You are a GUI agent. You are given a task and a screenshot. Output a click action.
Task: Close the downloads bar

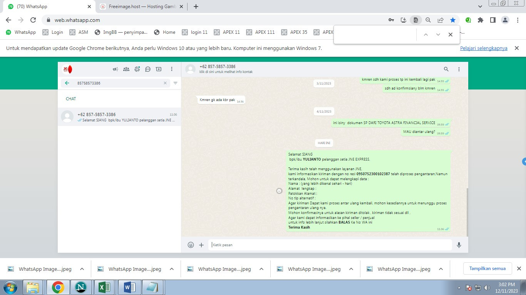tap(519, 268)
